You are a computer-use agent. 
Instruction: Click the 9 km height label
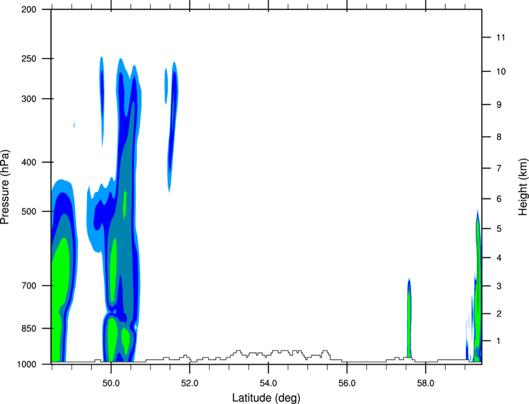click(x=499, y=105)
